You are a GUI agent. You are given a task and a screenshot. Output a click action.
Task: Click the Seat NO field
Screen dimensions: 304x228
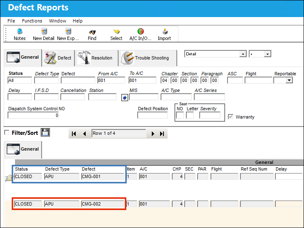tap(180, 115)
